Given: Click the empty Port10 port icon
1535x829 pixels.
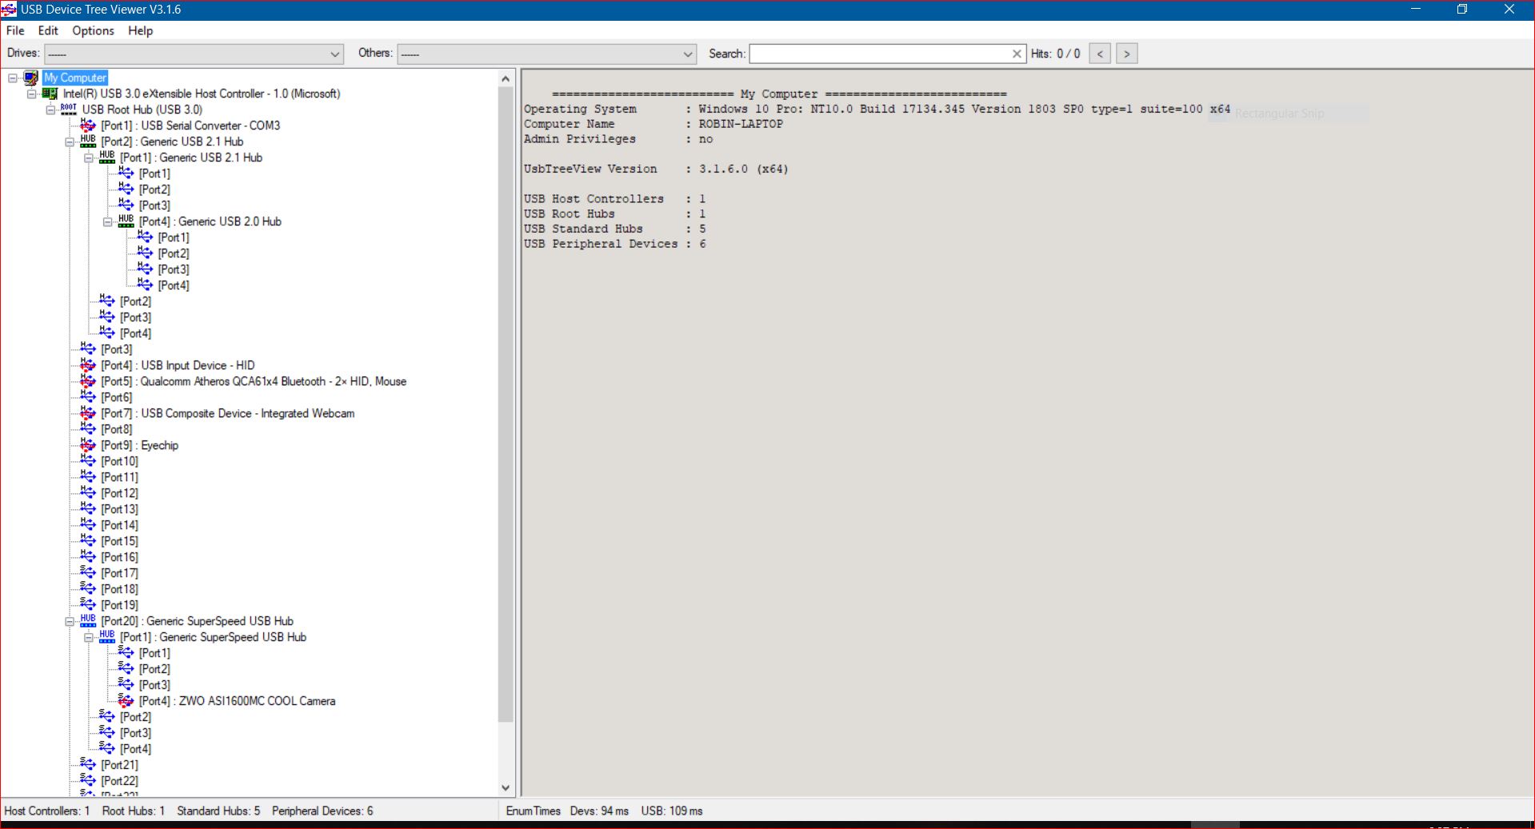Looking at the screenshot, I should (88, 461).
